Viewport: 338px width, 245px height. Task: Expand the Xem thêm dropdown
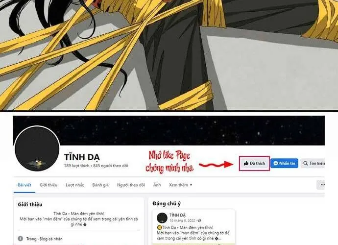180,185
